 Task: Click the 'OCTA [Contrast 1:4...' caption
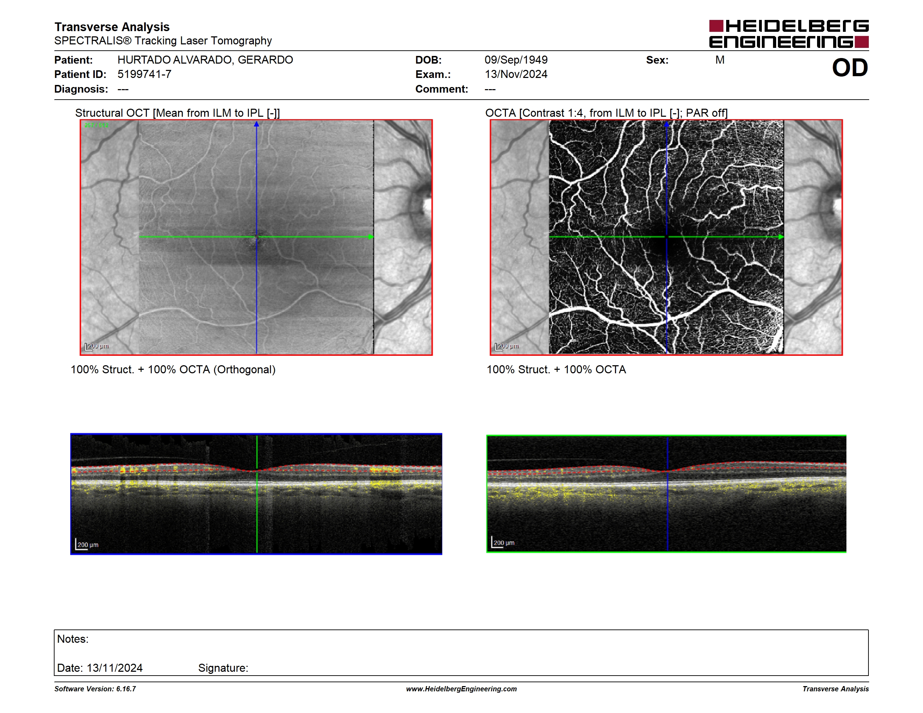pyautogui.click(x=607, y=113)
